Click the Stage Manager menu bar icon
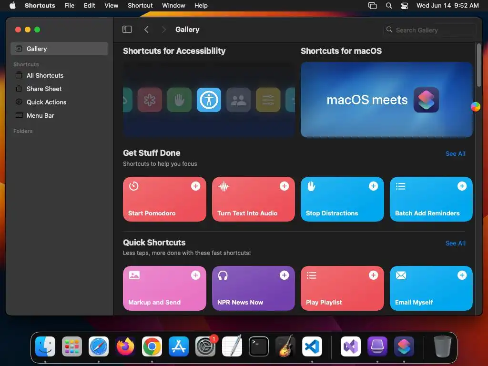The height and width of the screenshot is (366, 488). (372, 5)
